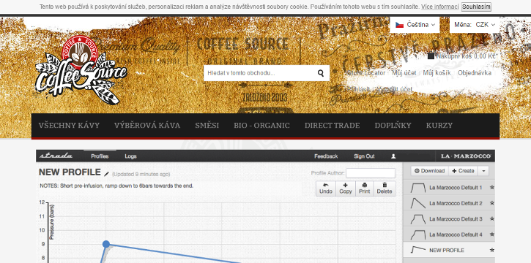Open VÝBĚROVÁ KÁVA menu
The width and height of the screenshot is (531, 263).
tap(147, 126)
